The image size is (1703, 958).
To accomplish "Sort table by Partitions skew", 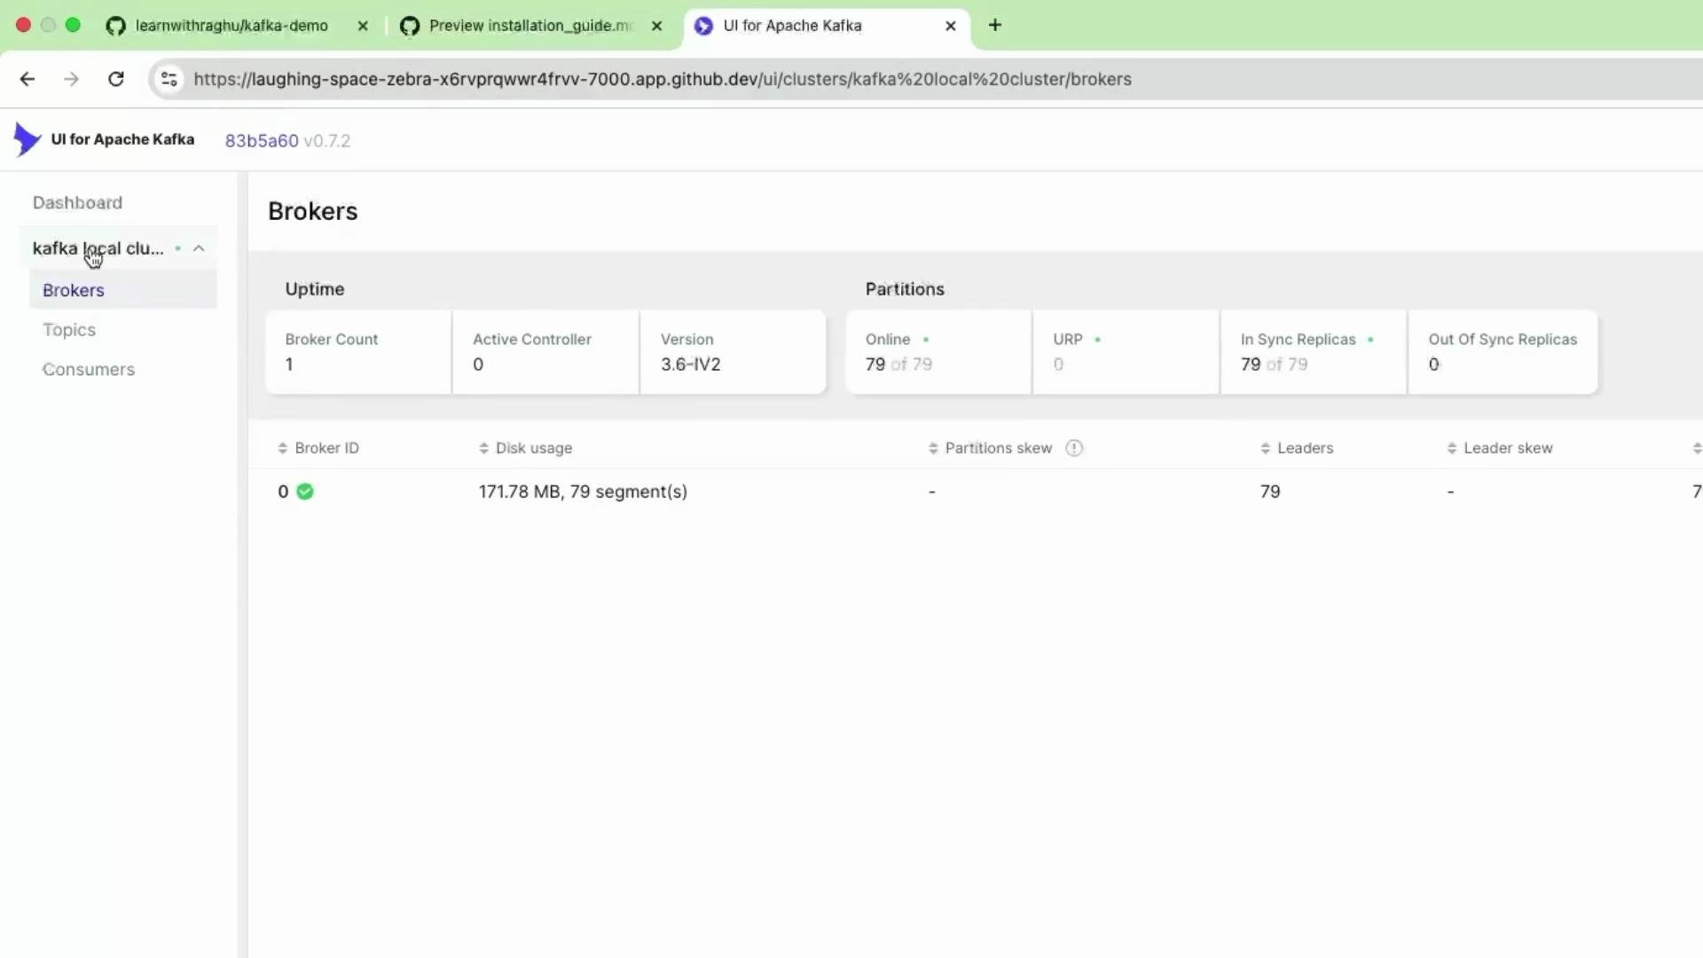I will pos(990,448).
